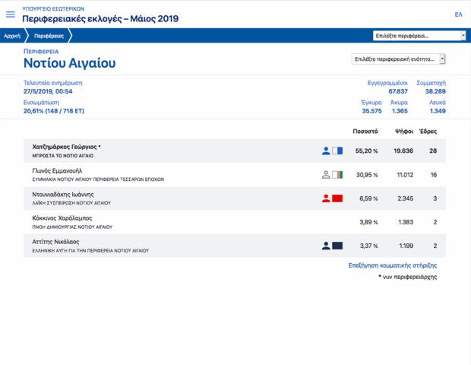The height and width of the screenshot is (365, 471).
Task: Open the 'Επιλέξτε περιφέρεια' dropdown
Action: pos(419,35)
